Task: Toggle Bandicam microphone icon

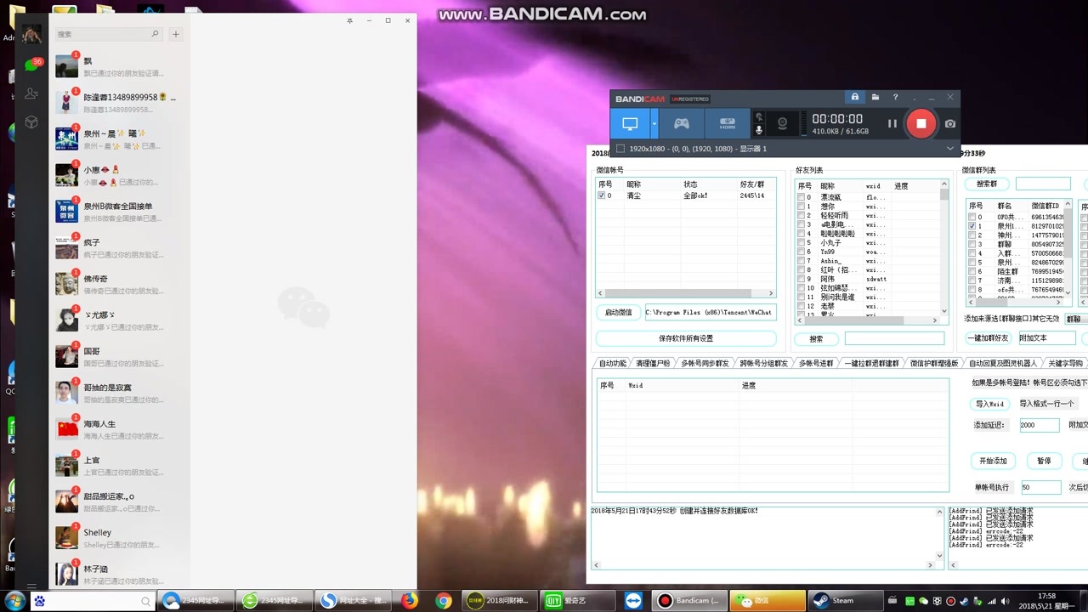Action: (x=759, y=129)
